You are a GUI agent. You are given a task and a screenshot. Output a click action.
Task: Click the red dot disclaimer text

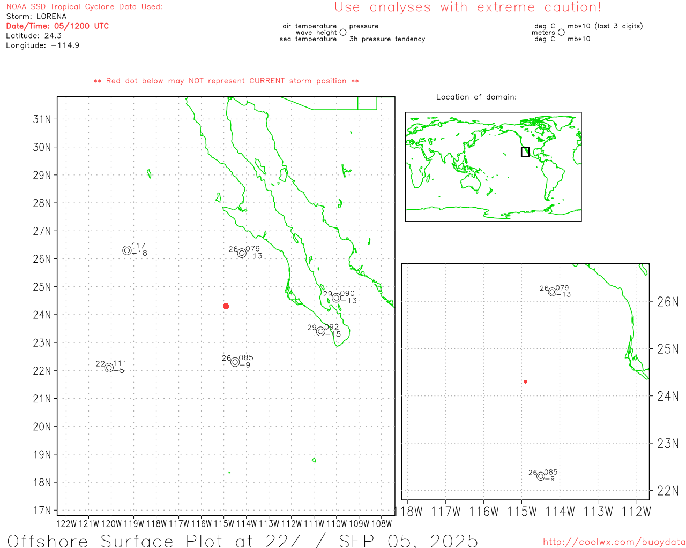(x=226, y=81)
